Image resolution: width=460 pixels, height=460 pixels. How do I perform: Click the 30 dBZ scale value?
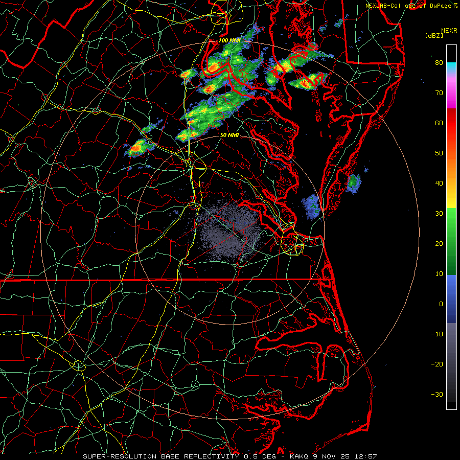tap(439, 214)
